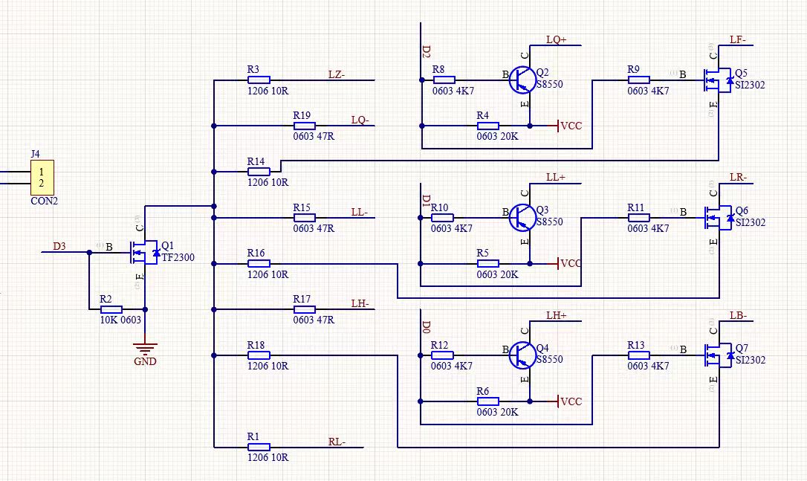
Task: Pick the Q4 S8550 transistor symbol
Action: point(523,355)
